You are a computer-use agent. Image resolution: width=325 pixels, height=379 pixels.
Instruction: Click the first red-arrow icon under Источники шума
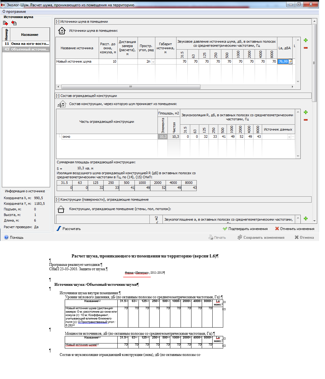pos(6,23)
